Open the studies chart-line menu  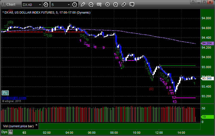[x=91, y=5]
